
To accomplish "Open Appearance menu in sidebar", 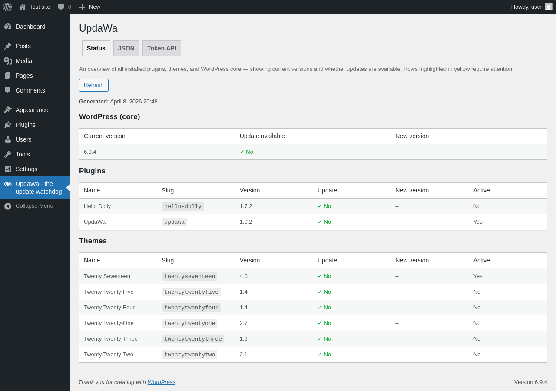I will point(32,110).
